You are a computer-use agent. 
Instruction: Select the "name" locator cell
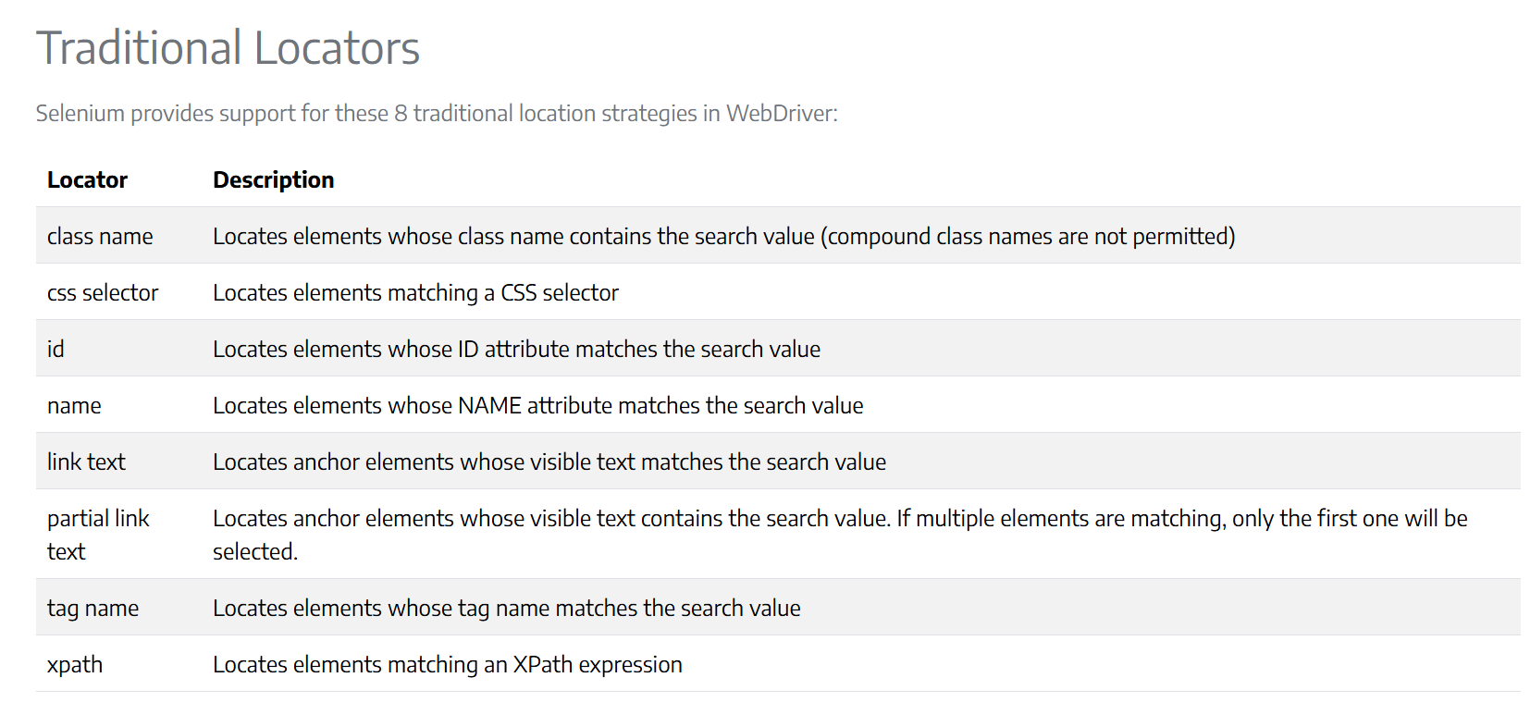click(74, 405)
